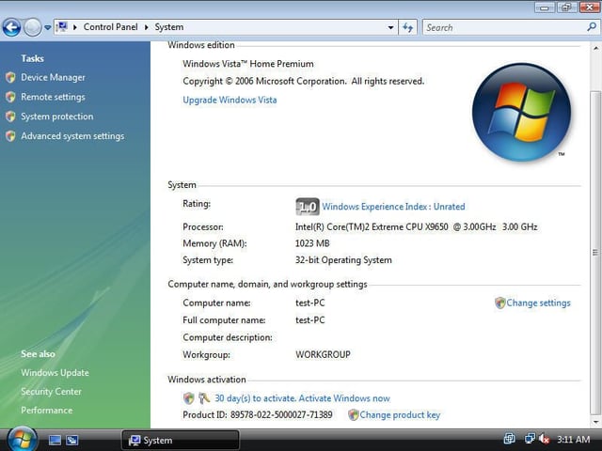Viewport: 602px width, 451px height.
Task: Click the network status tray icon
Action: pyautogui.click(x=530, y=439)
